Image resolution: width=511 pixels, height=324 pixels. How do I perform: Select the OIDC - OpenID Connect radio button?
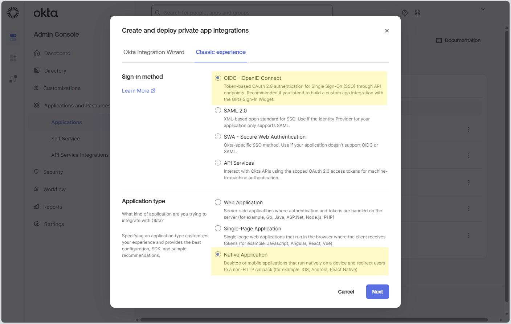pos(218,78)
